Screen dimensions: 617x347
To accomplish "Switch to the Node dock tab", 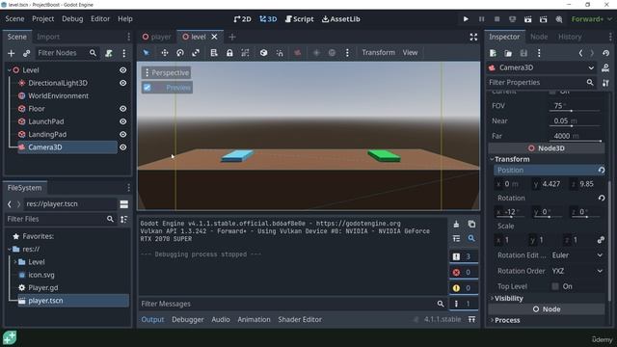I will (539, 37).
